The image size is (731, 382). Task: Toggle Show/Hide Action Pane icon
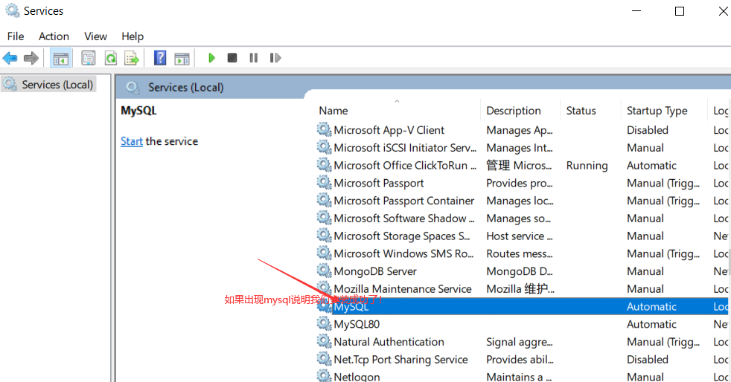pyautogui.click(x=182, y=58)
